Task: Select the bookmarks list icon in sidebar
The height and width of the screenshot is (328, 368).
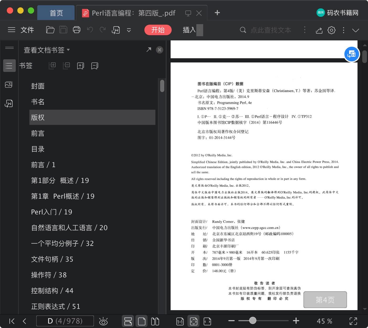Action: [x=9, y=66]
